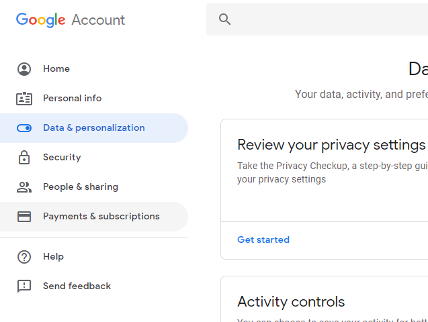Screen dimensions: 428x322
Task: Click the Google logo
Action: [x=41, y=20]
